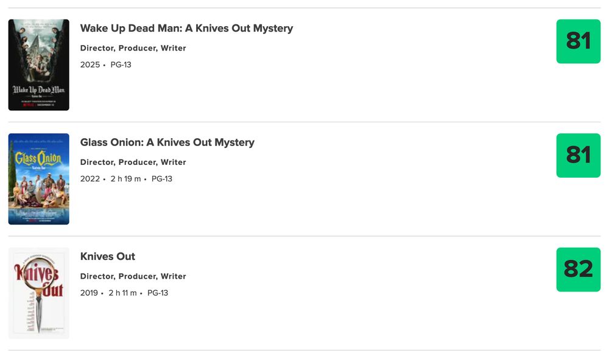Click the Glass Onion poster thumbnail
The image size is (609, 356).
[38, 178]
